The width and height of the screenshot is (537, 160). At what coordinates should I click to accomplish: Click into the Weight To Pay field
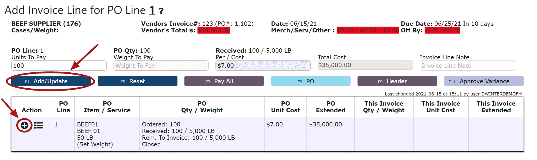point(161,66)
